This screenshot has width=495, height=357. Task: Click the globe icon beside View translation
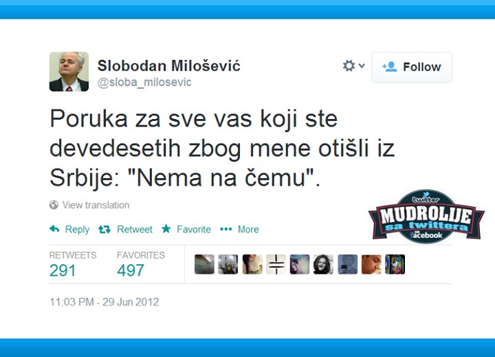[54, 205]
